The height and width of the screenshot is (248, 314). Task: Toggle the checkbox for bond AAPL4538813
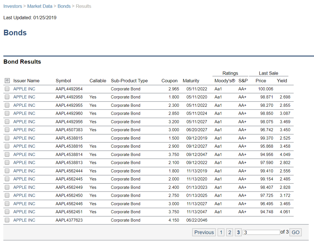tap(7, 163)
